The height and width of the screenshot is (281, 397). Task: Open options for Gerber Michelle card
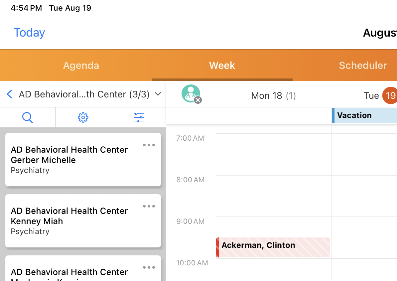[149, 145]
